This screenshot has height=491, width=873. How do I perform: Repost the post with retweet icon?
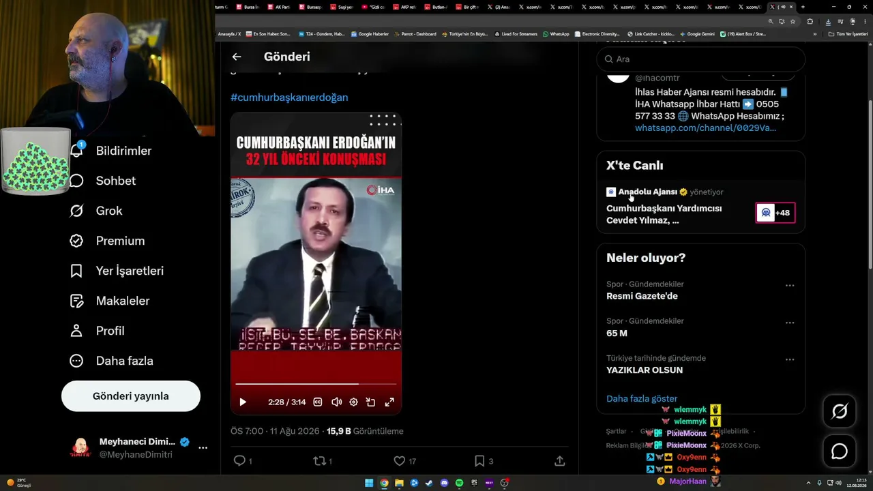pyautogui.click(x=319, y=461)
